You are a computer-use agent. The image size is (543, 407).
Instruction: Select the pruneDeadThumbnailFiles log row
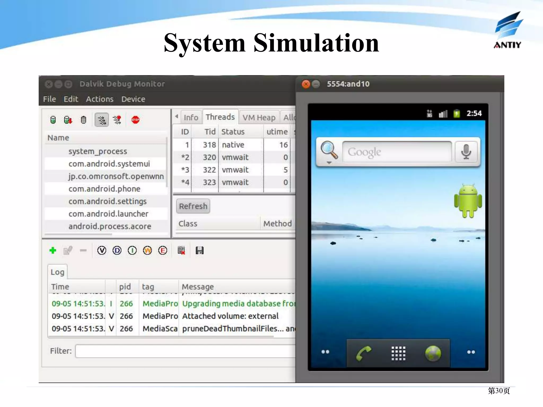pos(172,329)
